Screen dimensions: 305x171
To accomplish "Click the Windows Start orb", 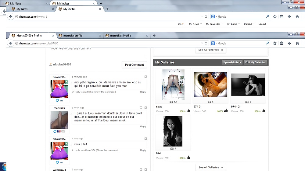I will point(2,167).
